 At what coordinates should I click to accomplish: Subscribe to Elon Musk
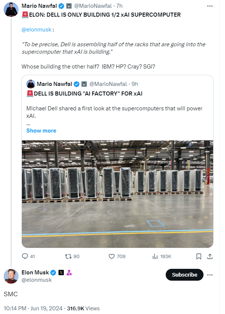185,275
